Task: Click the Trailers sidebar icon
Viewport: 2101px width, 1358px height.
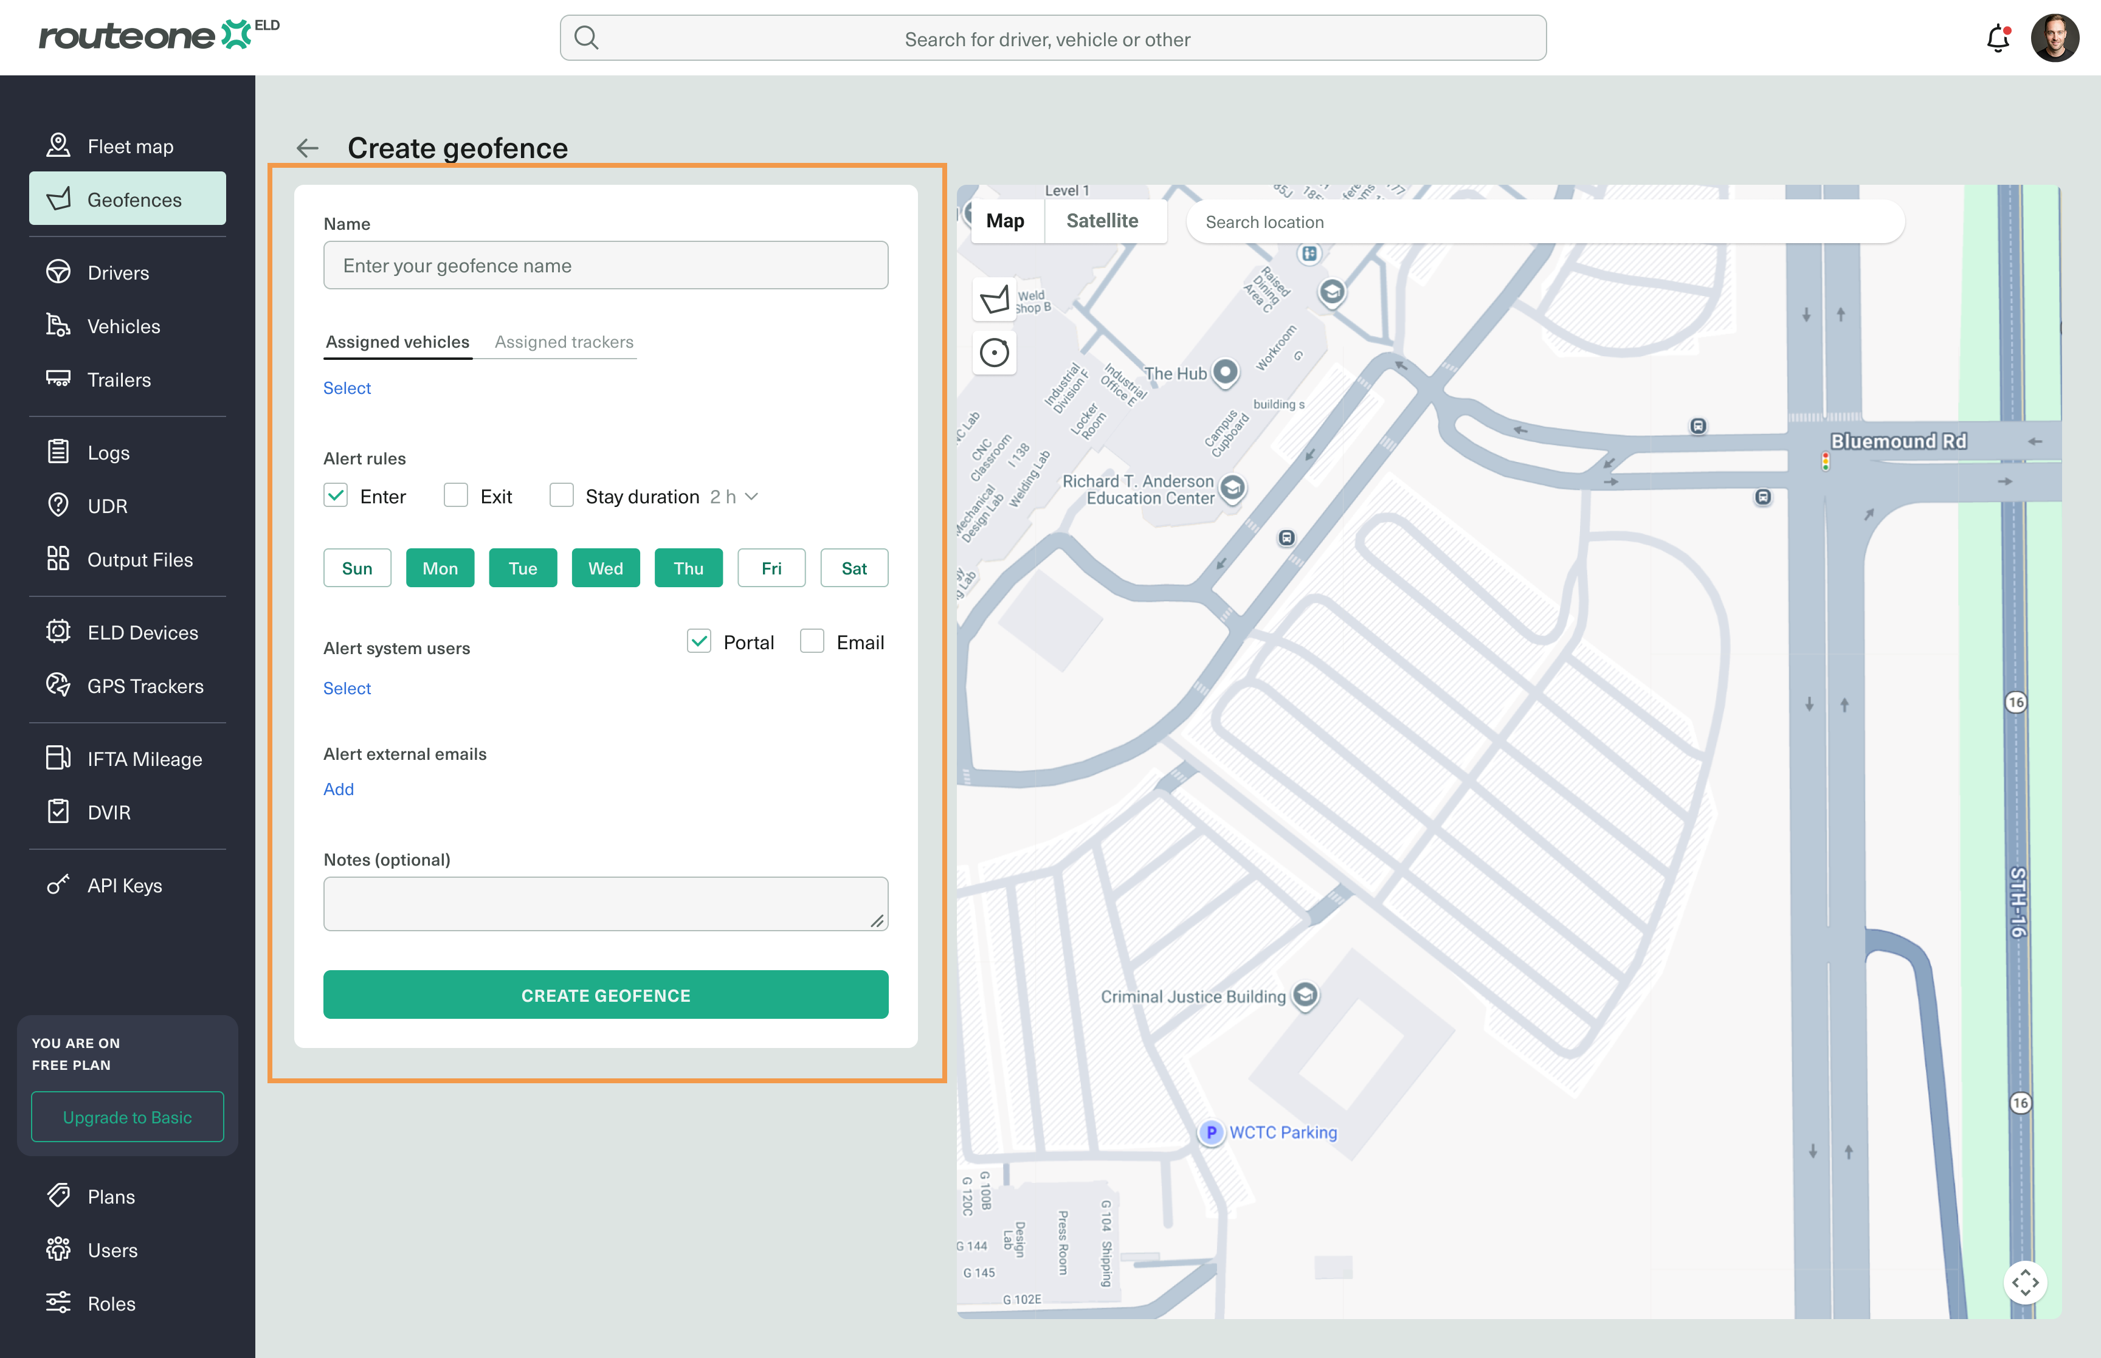Action: [x=58, y=379]
